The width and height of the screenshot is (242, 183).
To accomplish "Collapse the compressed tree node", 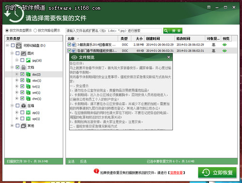I will pos(12,106).
